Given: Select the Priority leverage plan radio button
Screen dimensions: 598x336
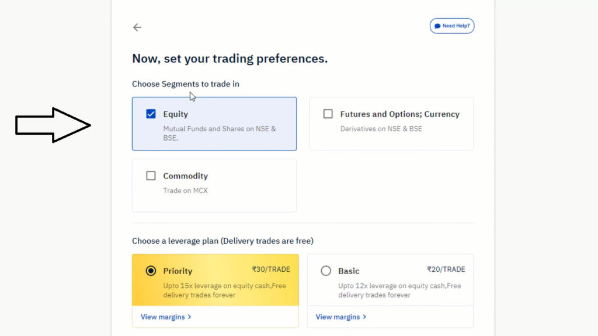Looking at the screenshot, I should pyautogui.click(x=151, y=271).
